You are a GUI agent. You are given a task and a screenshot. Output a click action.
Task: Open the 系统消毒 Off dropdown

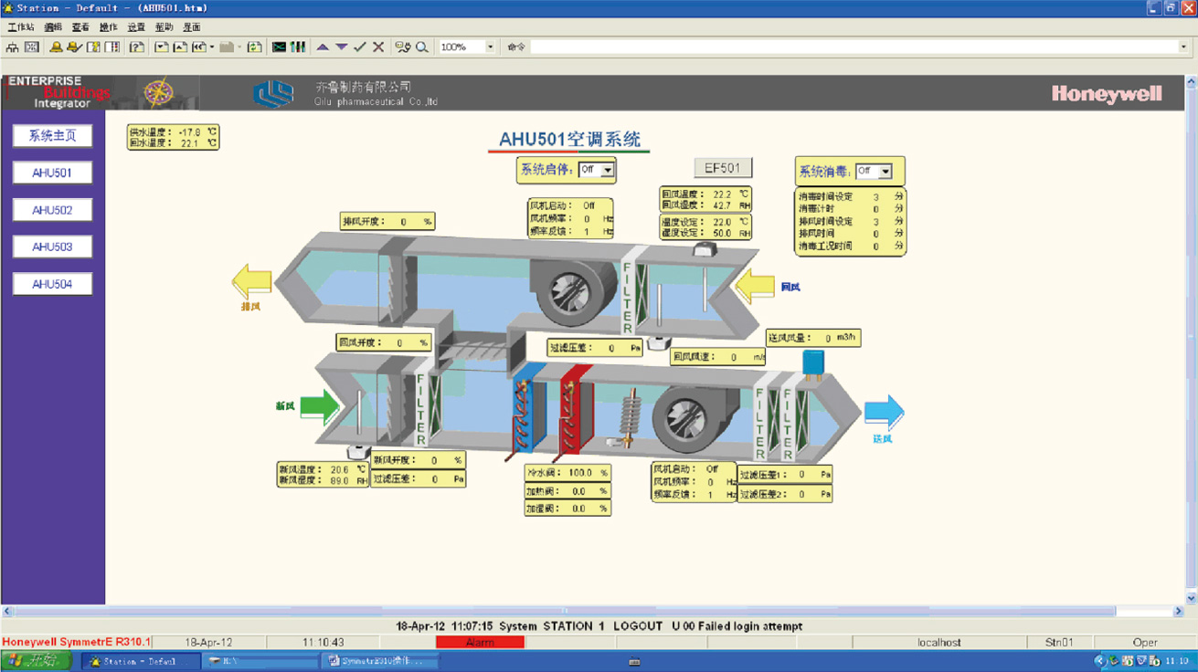pos(885,172)
